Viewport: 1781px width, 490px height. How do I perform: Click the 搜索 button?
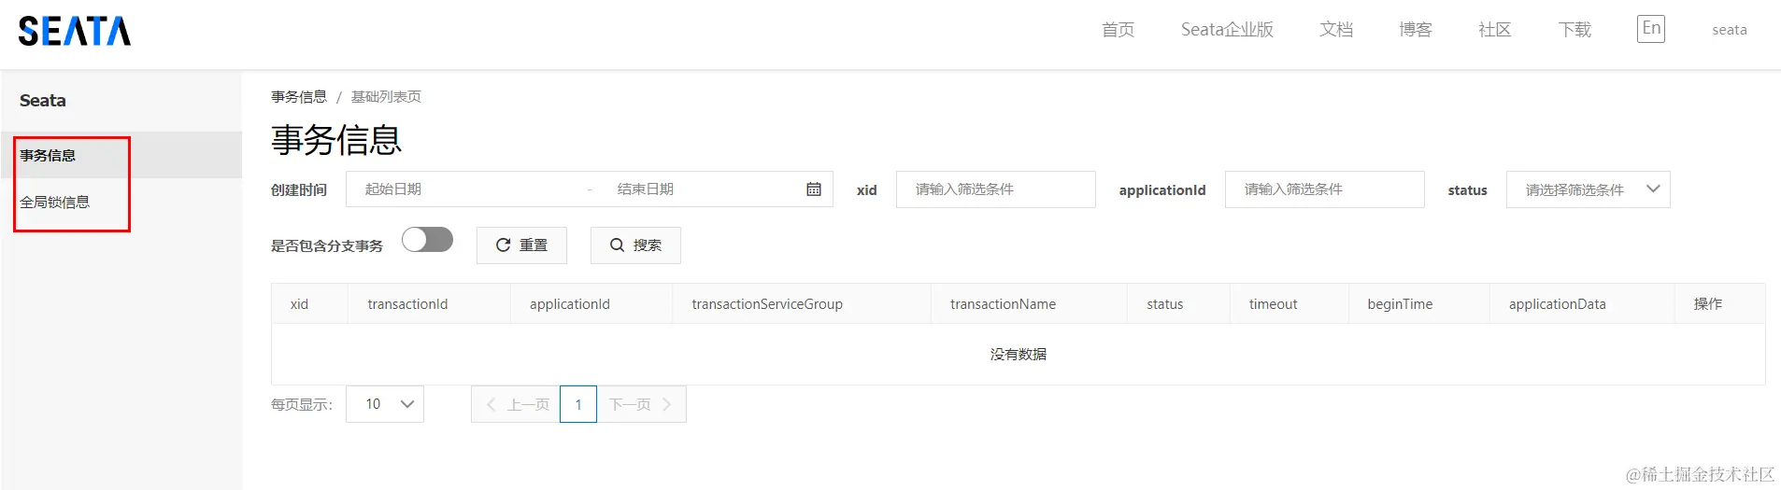(x=635, y=245)
